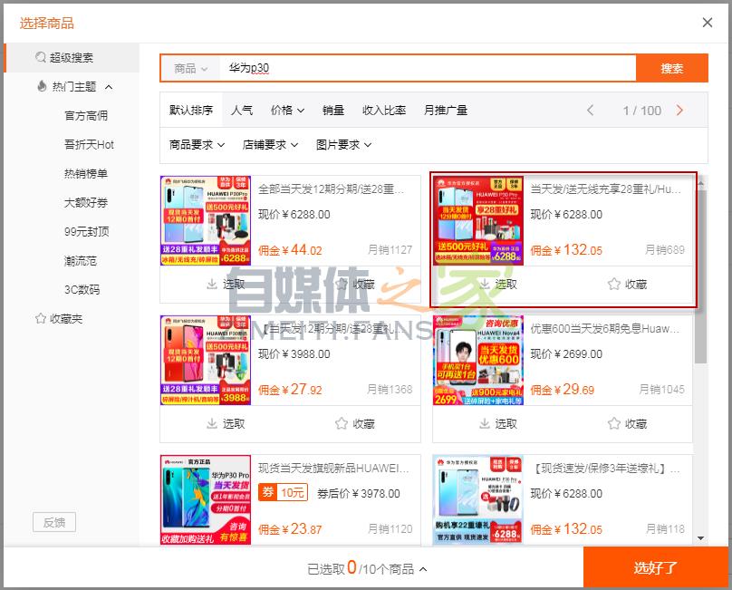This screenshot has height=590, width=732.
Task: Expand the 商品要求 filter dropdown
Action: (197, 145)
